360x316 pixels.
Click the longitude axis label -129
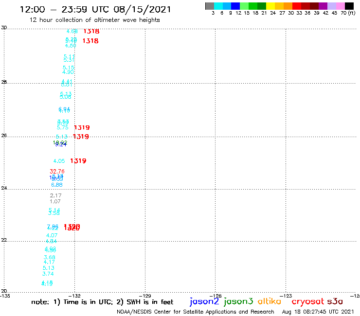click(145, 296)
